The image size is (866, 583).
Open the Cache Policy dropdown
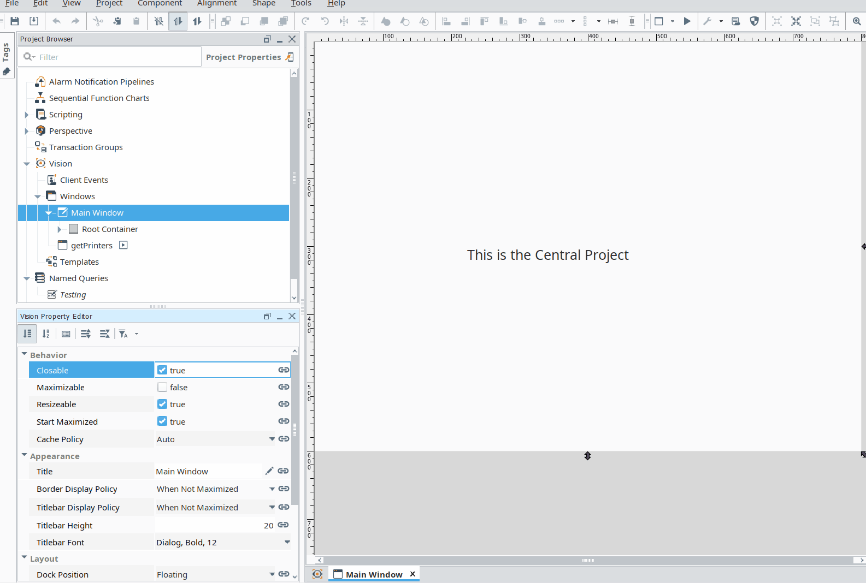click(272, 439)
